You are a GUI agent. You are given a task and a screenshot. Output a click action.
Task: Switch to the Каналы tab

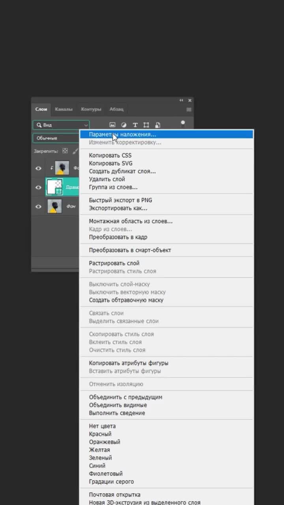(x=64, y=109)
